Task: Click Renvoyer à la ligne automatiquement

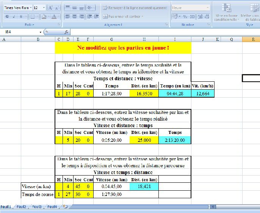Action: point(135,8)
